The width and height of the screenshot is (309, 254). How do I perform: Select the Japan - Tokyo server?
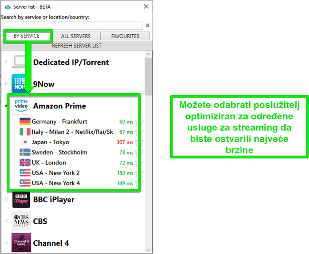[x=50, y=142]
